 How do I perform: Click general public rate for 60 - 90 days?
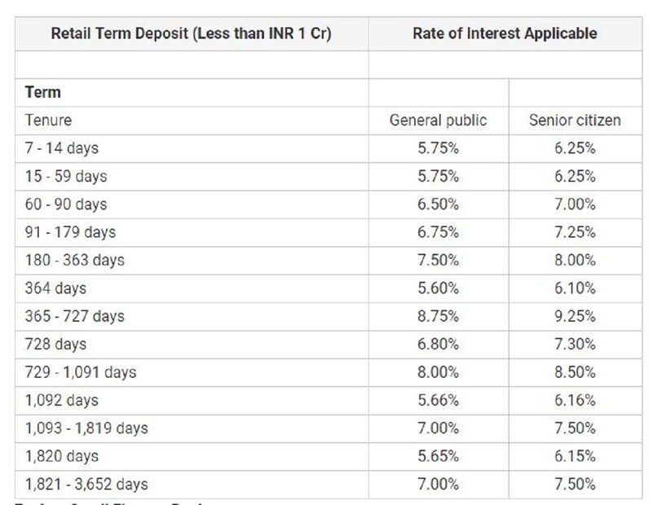[438, 204]
